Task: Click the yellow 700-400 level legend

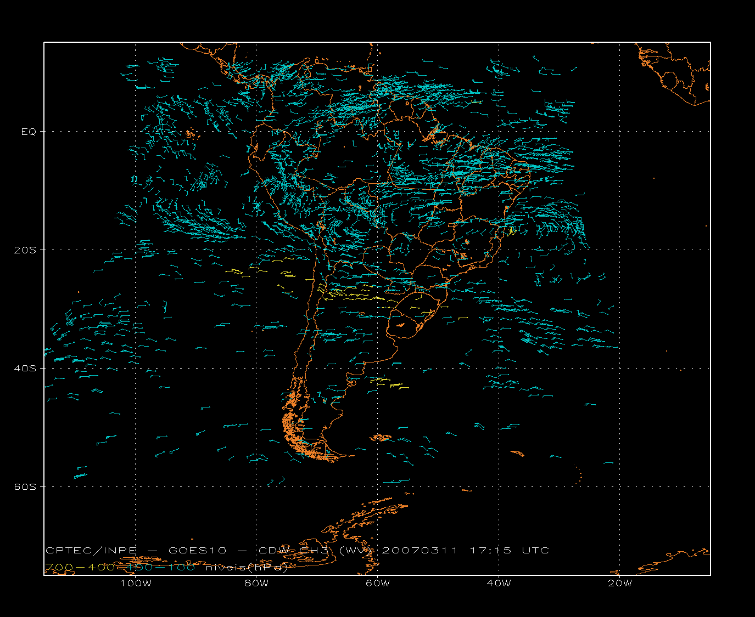Action: click(x=80, y=567)
